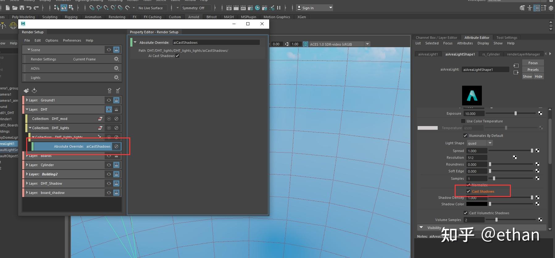
Task: Toggle visibility eye of DHT layer
Action: pos(109,109)
